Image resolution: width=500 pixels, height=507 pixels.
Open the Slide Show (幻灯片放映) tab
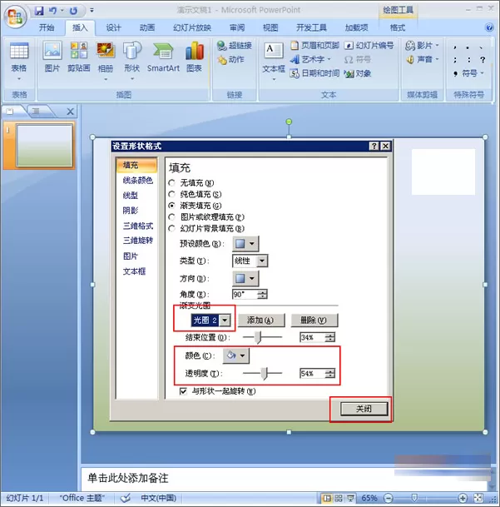(x=192, y=27)
